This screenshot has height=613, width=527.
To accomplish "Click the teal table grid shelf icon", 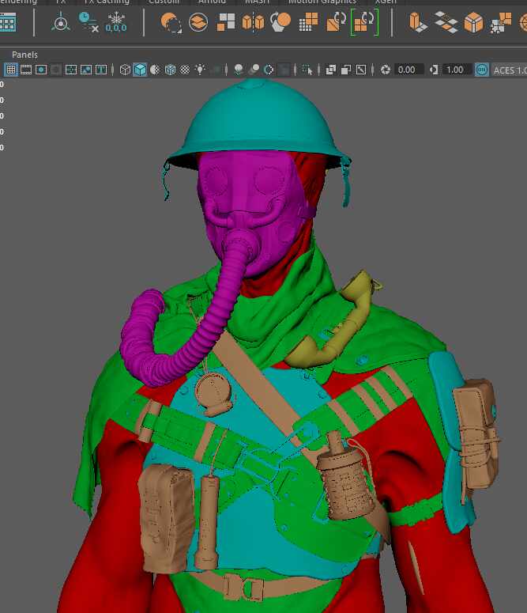I will 8,22.
